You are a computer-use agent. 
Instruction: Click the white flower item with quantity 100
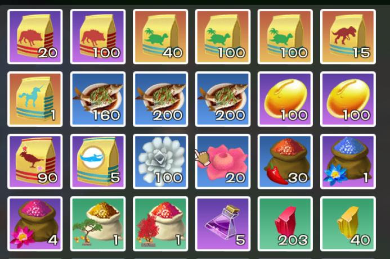[160, 162]
